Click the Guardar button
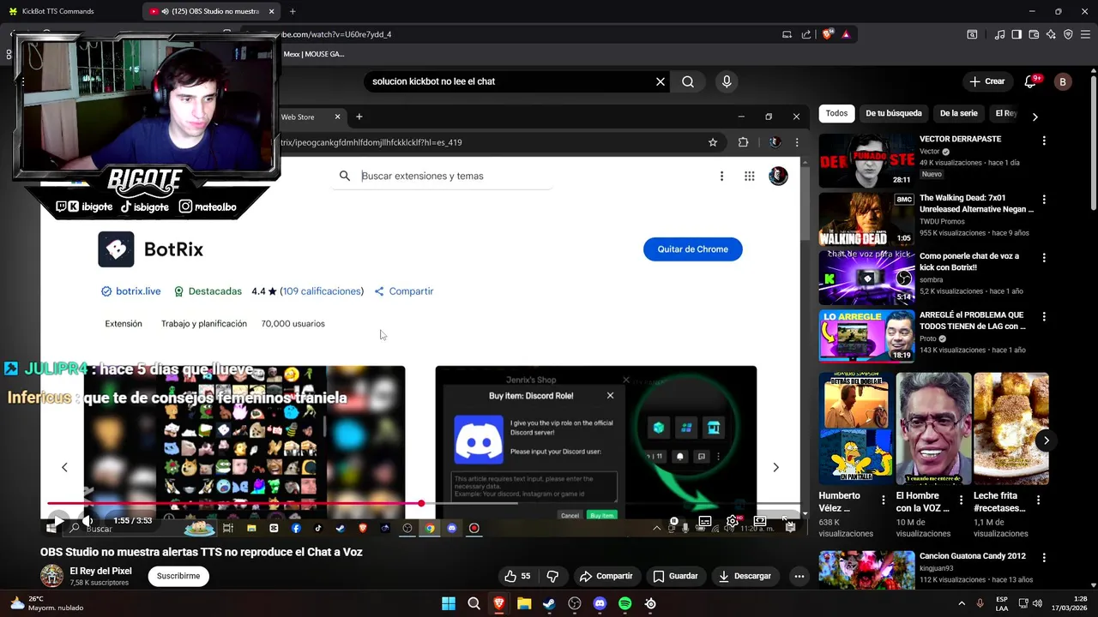This screenshot has height=617, width=1098. tap(675, 576)
